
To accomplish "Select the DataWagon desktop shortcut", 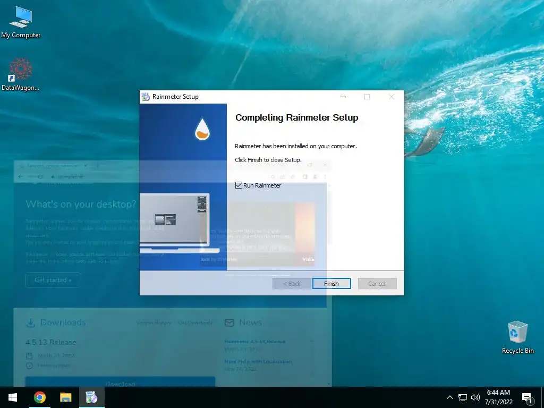I will click(x=21, y=75).
